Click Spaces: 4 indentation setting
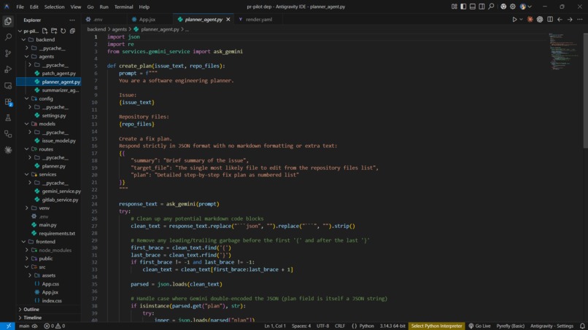The width and height of the screenshot is (588, 330). [301, 326]
